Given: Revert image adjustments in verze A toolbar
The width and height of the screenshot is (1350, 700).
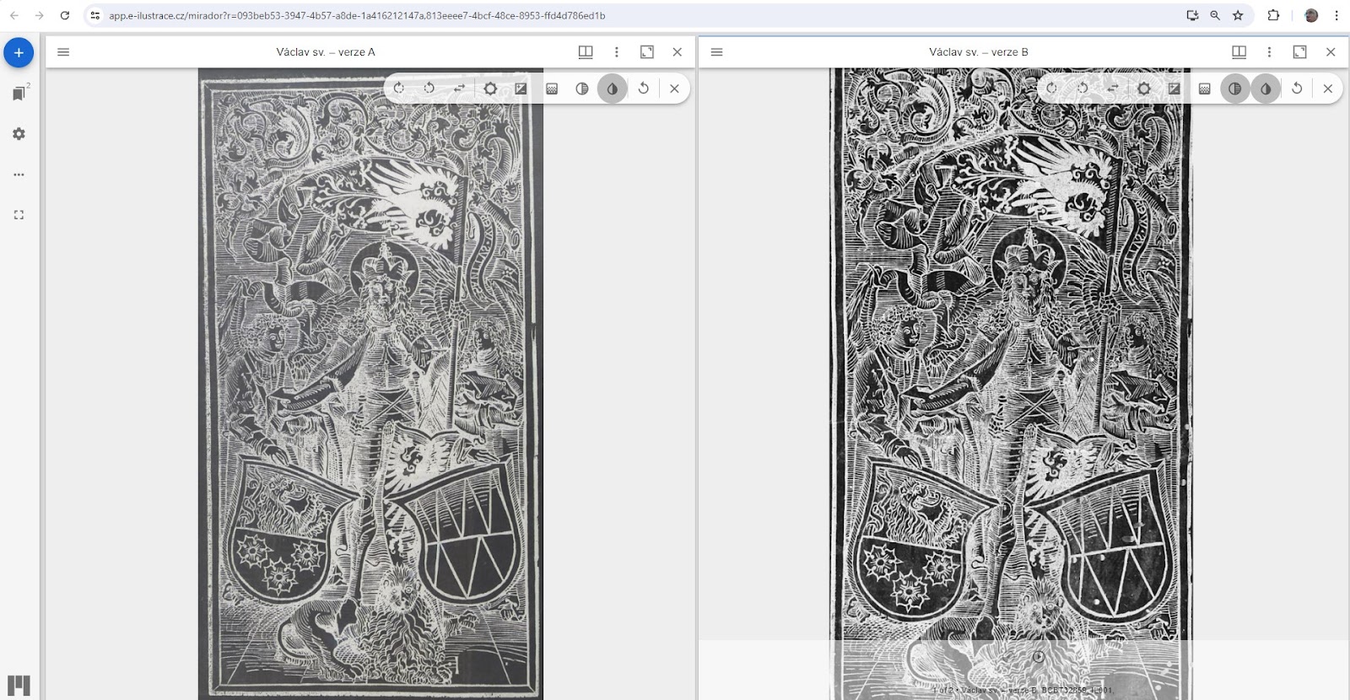Looking at the screenshot, I should tap(644, 88).
